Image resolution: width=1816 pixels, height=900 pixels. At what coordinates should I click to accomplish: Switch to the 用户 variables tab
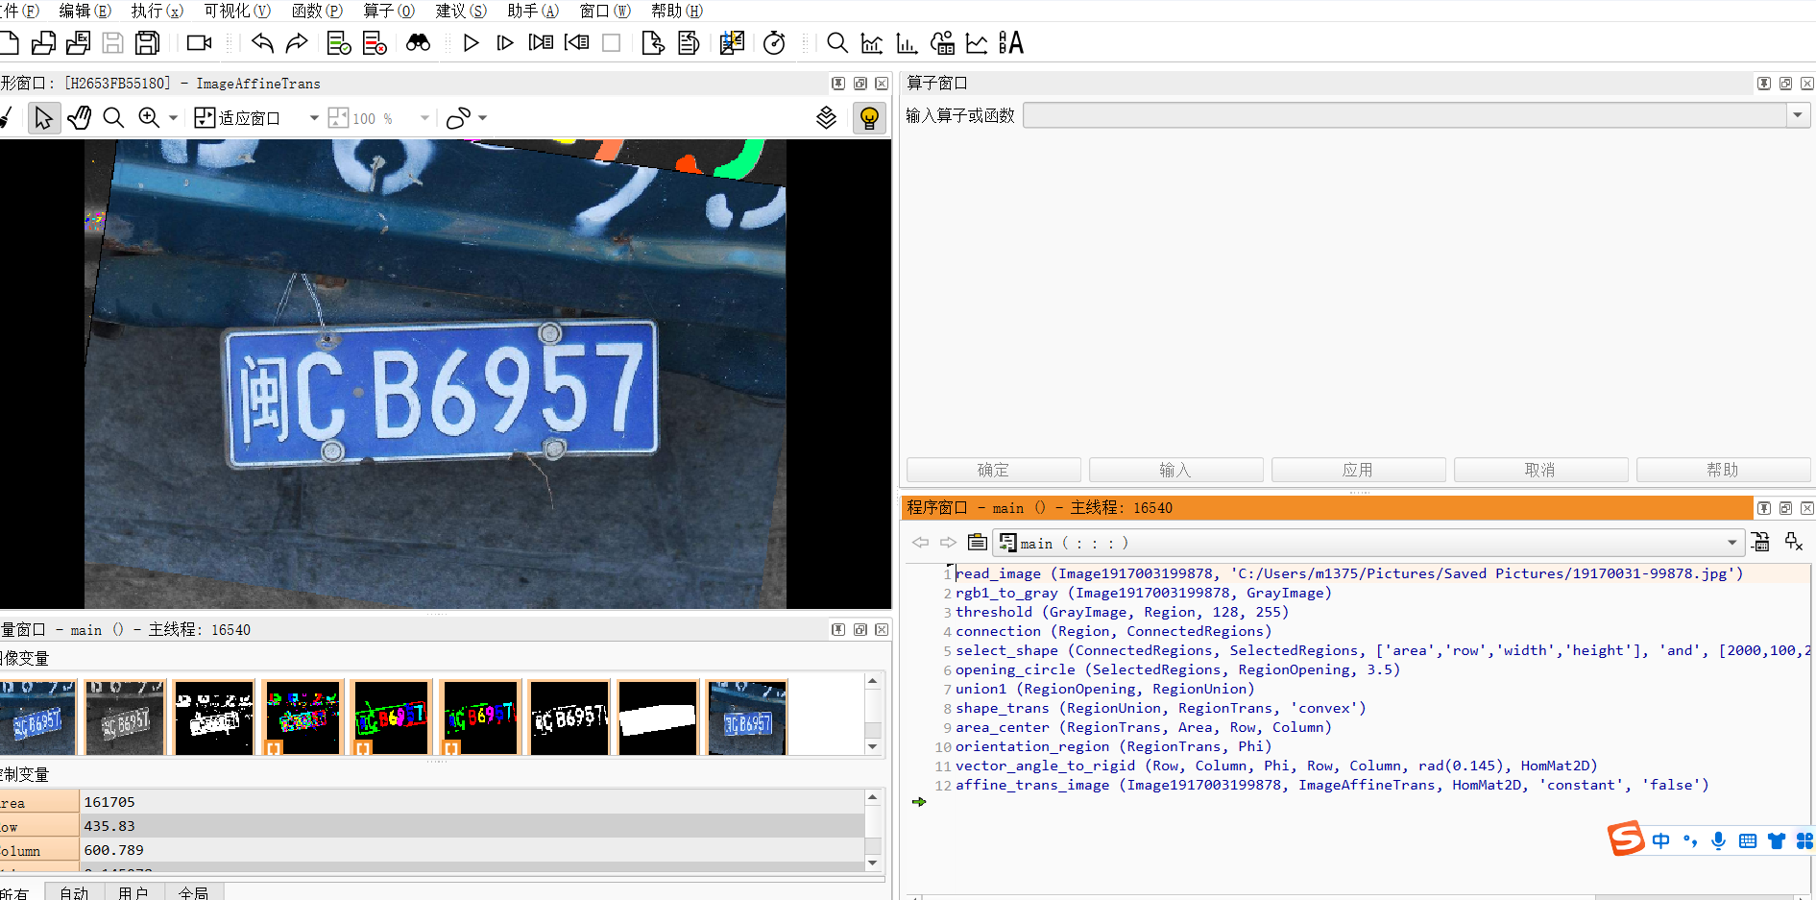tap(133, 892)
